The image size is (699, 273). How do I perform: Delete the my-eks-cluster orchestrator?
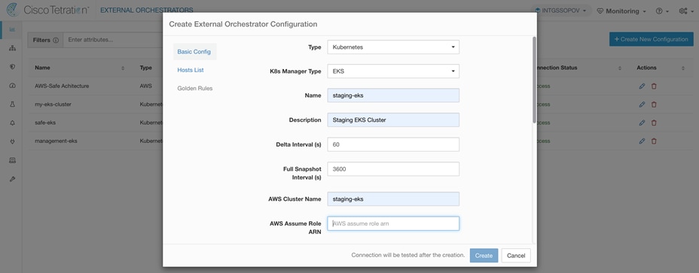tap(654, 105)
